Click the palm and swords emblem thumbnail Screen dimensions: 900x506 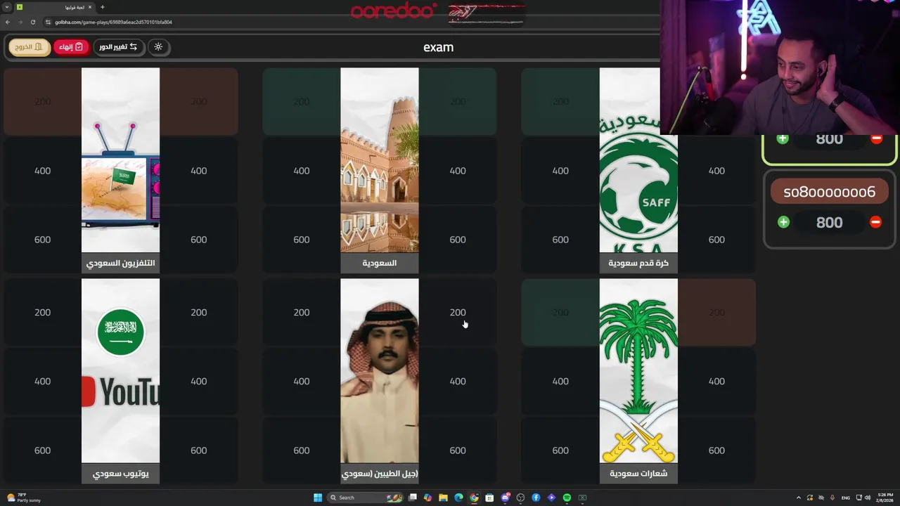(x=638, y=371)
